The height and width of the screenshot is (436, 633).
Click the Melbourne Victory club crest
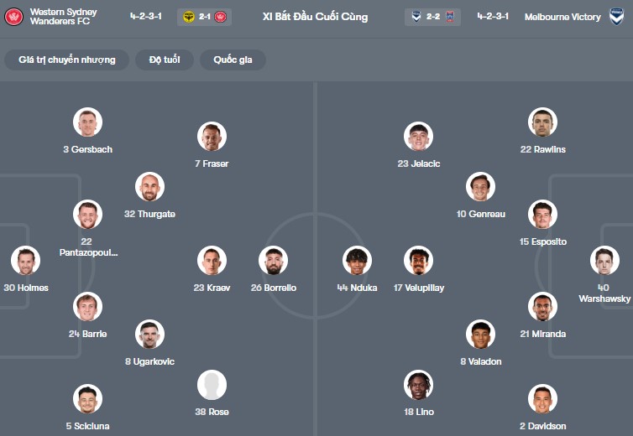(617, 17)
